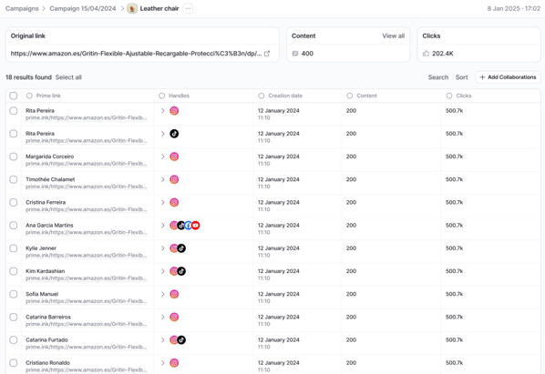Open the more options ellipsis beside Leather chair
This screenshot has height=374, width=545.
(188, 9)
